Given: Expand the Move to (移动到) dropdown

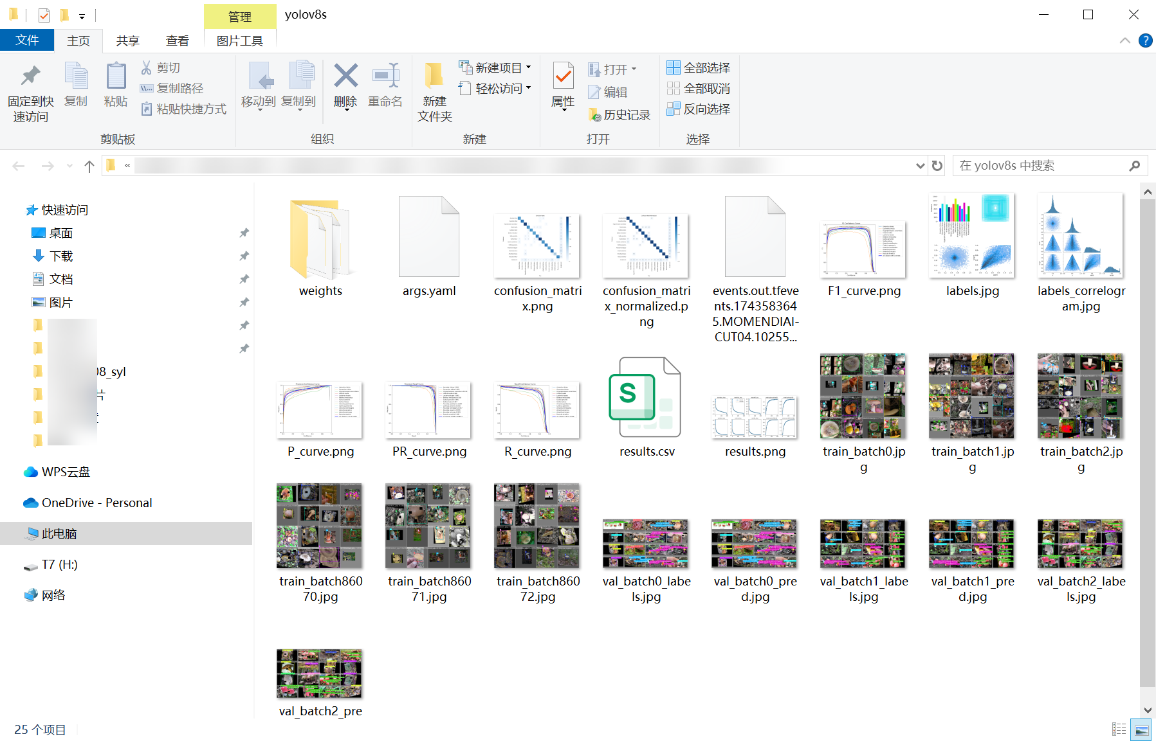Looking at the screenshot, I should (x=259, y=111).
